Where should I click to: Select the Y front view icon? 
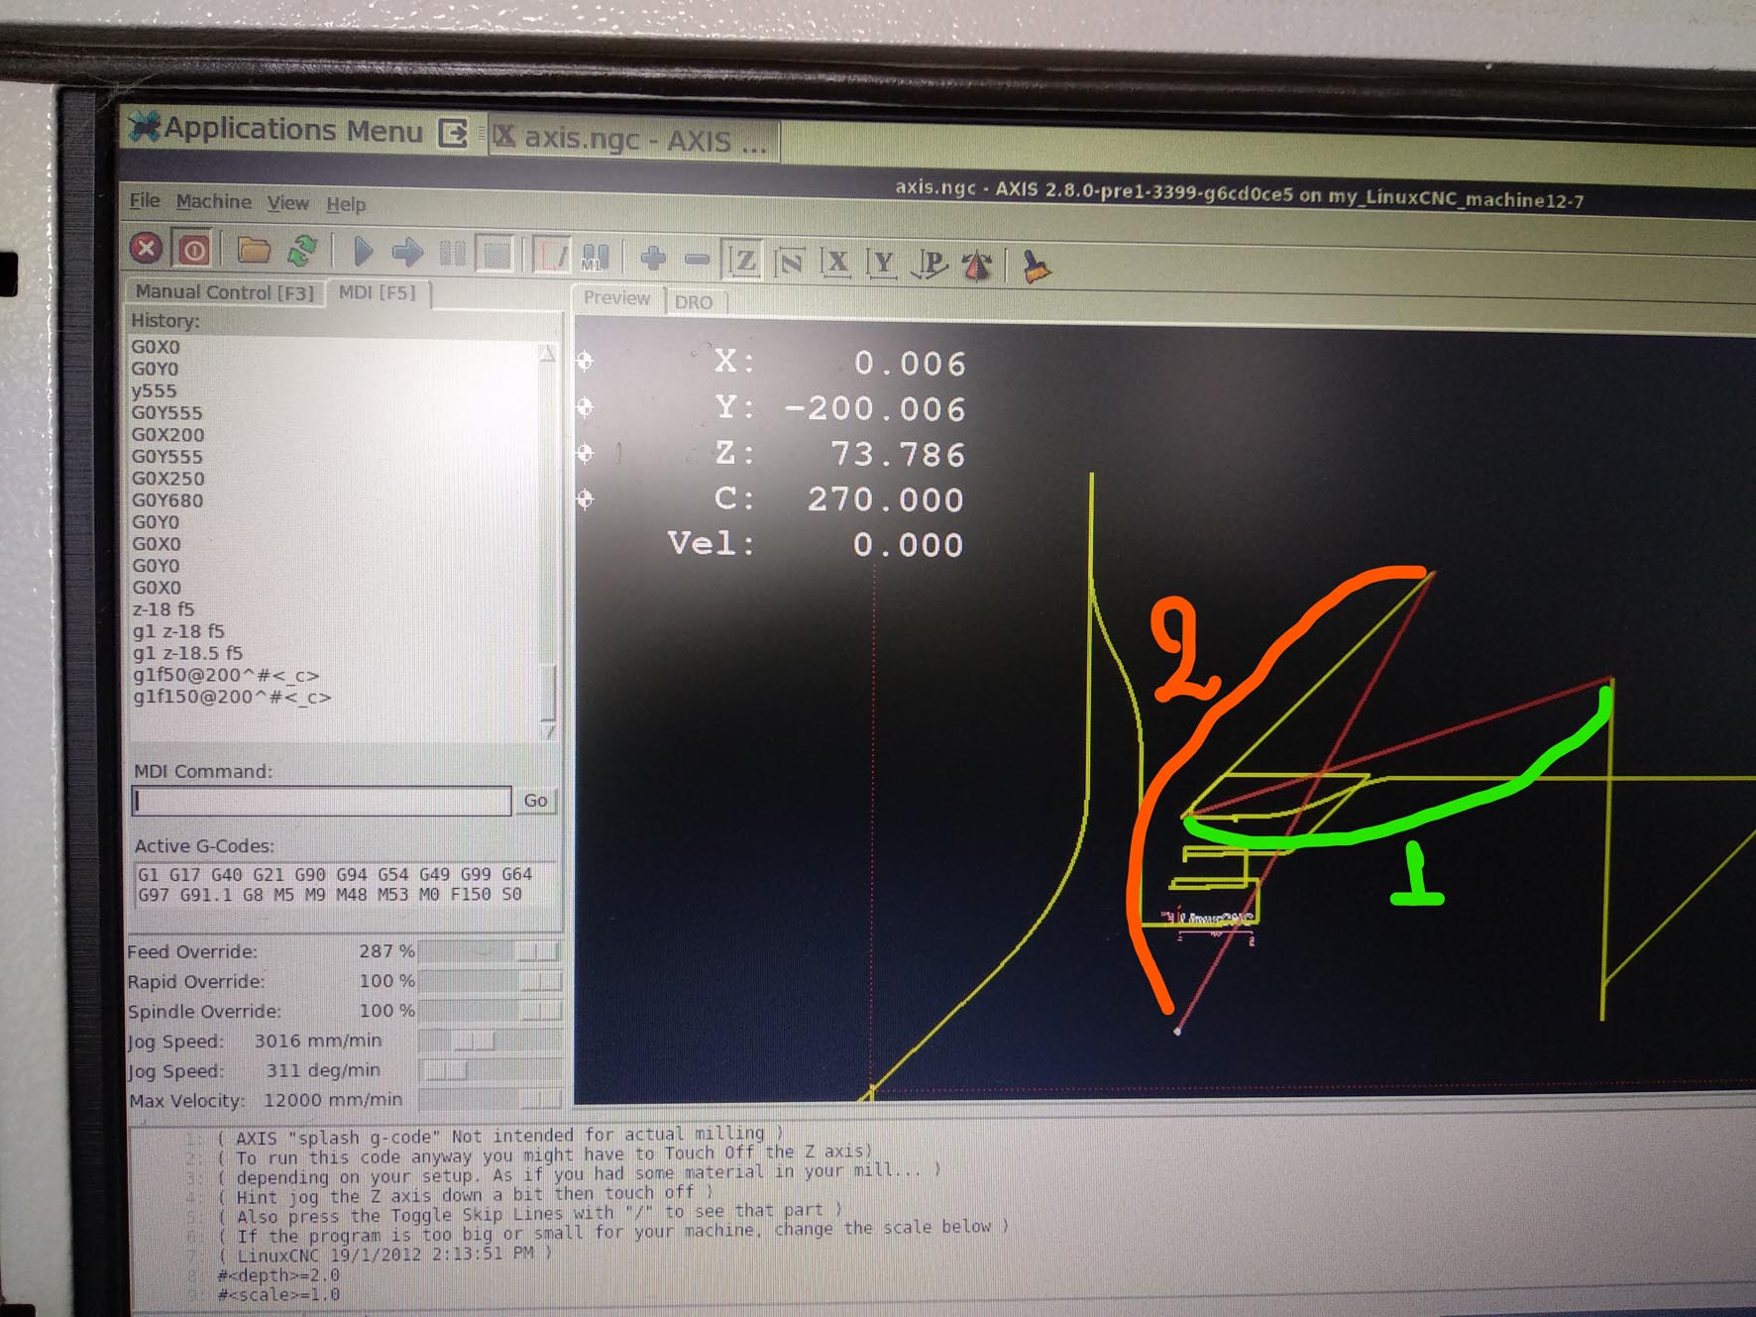(x=881, y=264)
